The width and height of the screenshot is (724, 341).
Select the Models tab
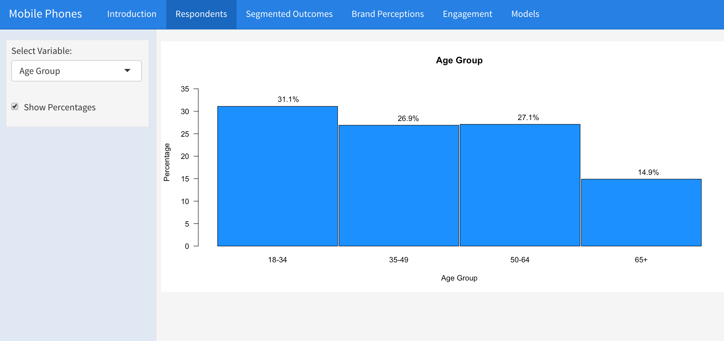coord(525,14)
